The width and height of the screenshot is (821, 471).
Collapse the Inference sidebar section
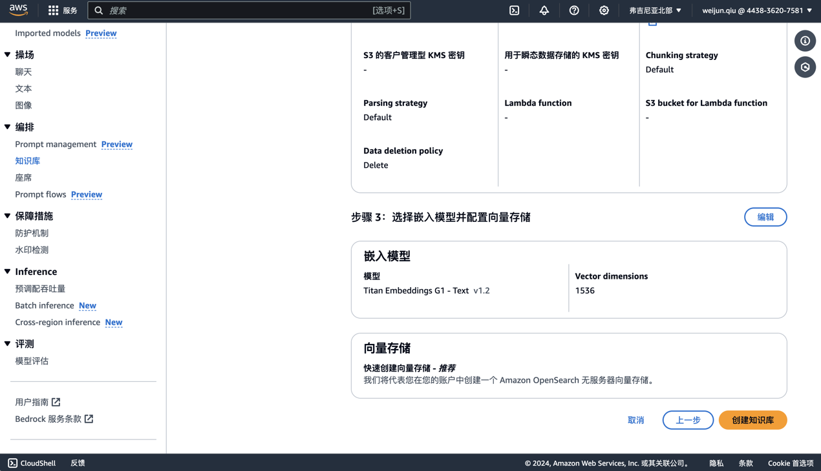8,272
